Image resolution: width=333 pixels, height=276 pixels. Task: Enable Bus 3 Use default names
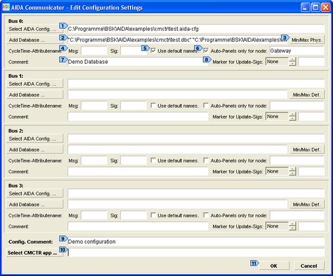[153, 215]
